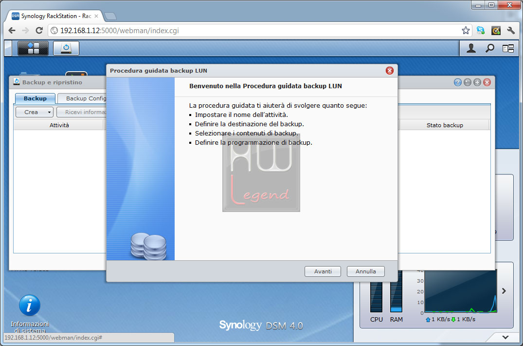The width and height of the screenshot is (523, 346).
Task: Click Annulla to cancel the wizard
Action: click(365, 271)
